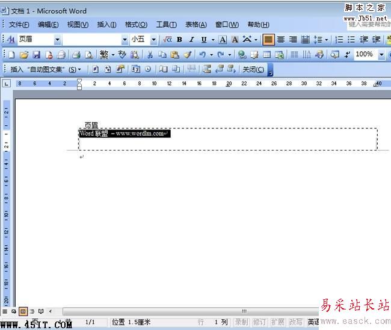Screen dimensions: 391x330
Task: Print the document using the printer icon
Action: point(76,54)
